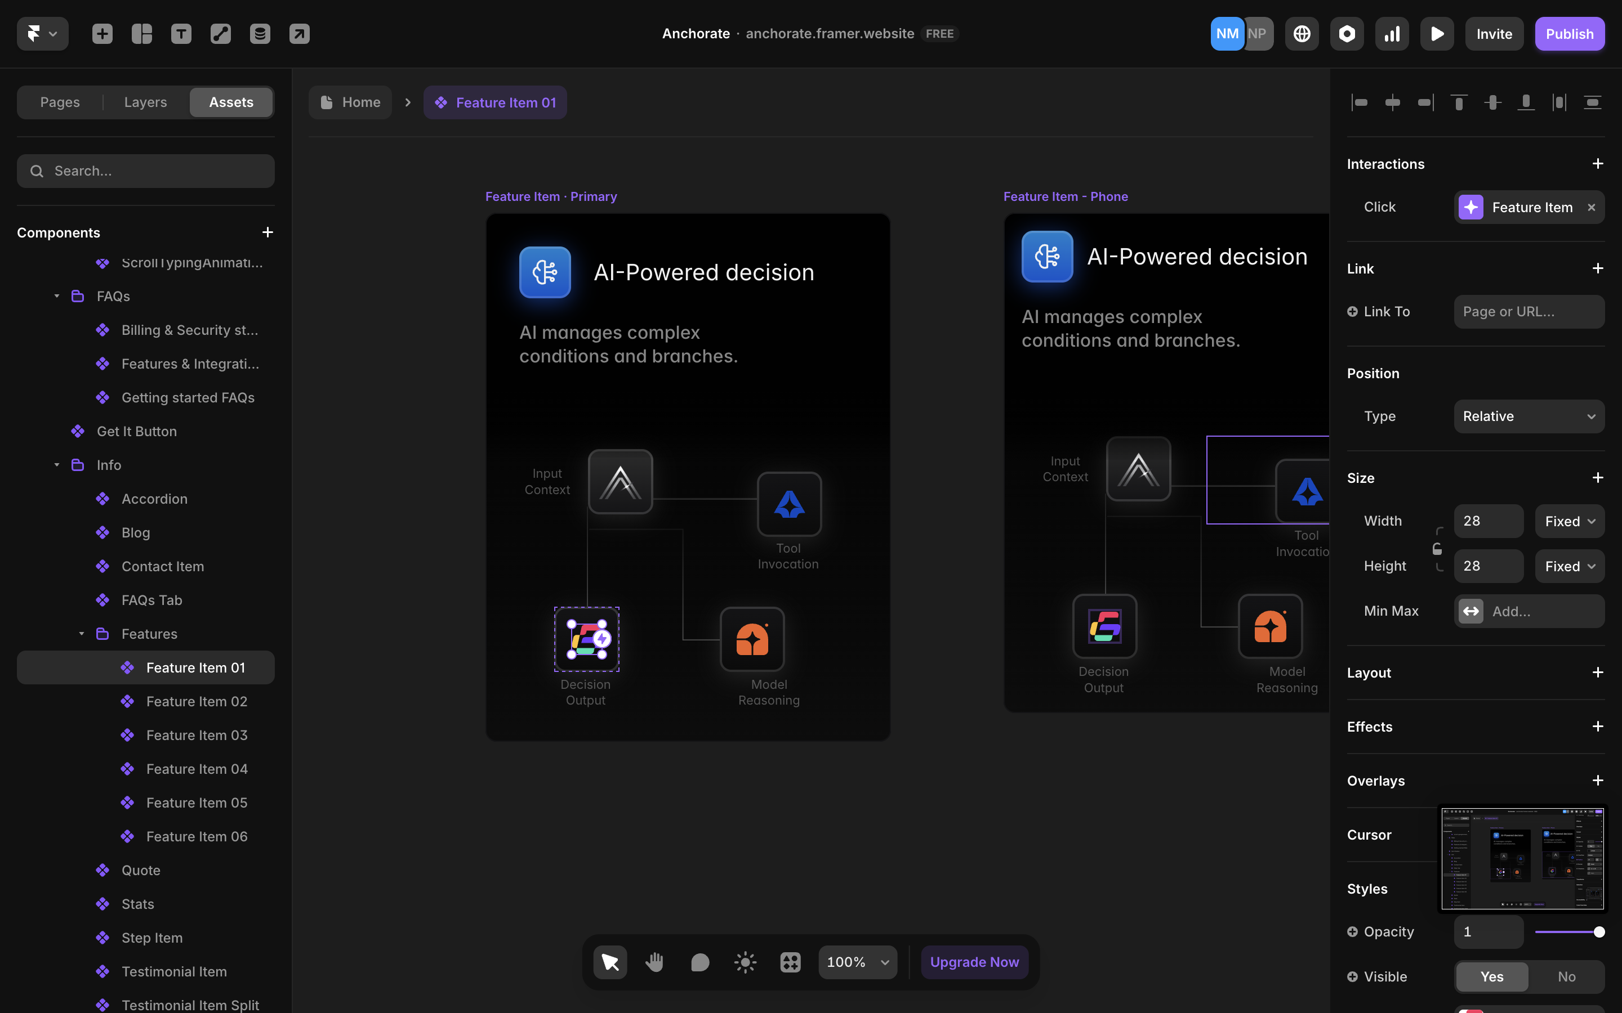The height and width of the screenshot is (1013, 1622).
Task: Click the Preview play button
Action: (1437, 34)
